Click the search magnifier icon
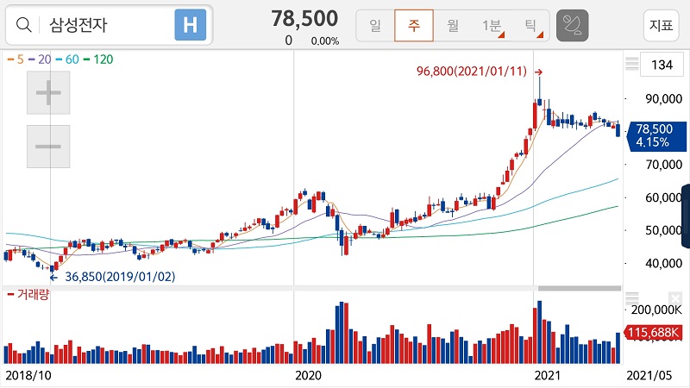 click(24, 25)
